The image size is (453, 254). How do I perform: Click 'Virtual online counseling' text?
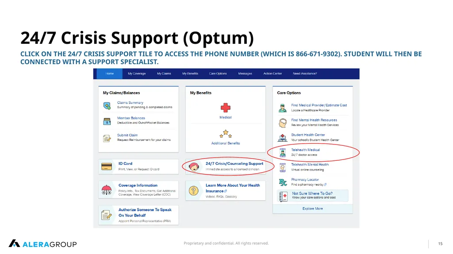point(307,170)
